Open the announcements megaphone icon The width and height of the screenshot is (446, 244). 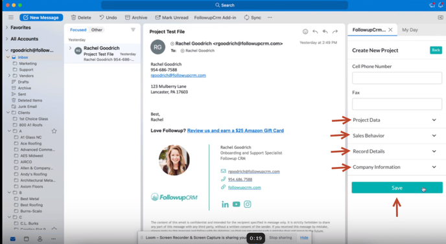click(432, 5)
